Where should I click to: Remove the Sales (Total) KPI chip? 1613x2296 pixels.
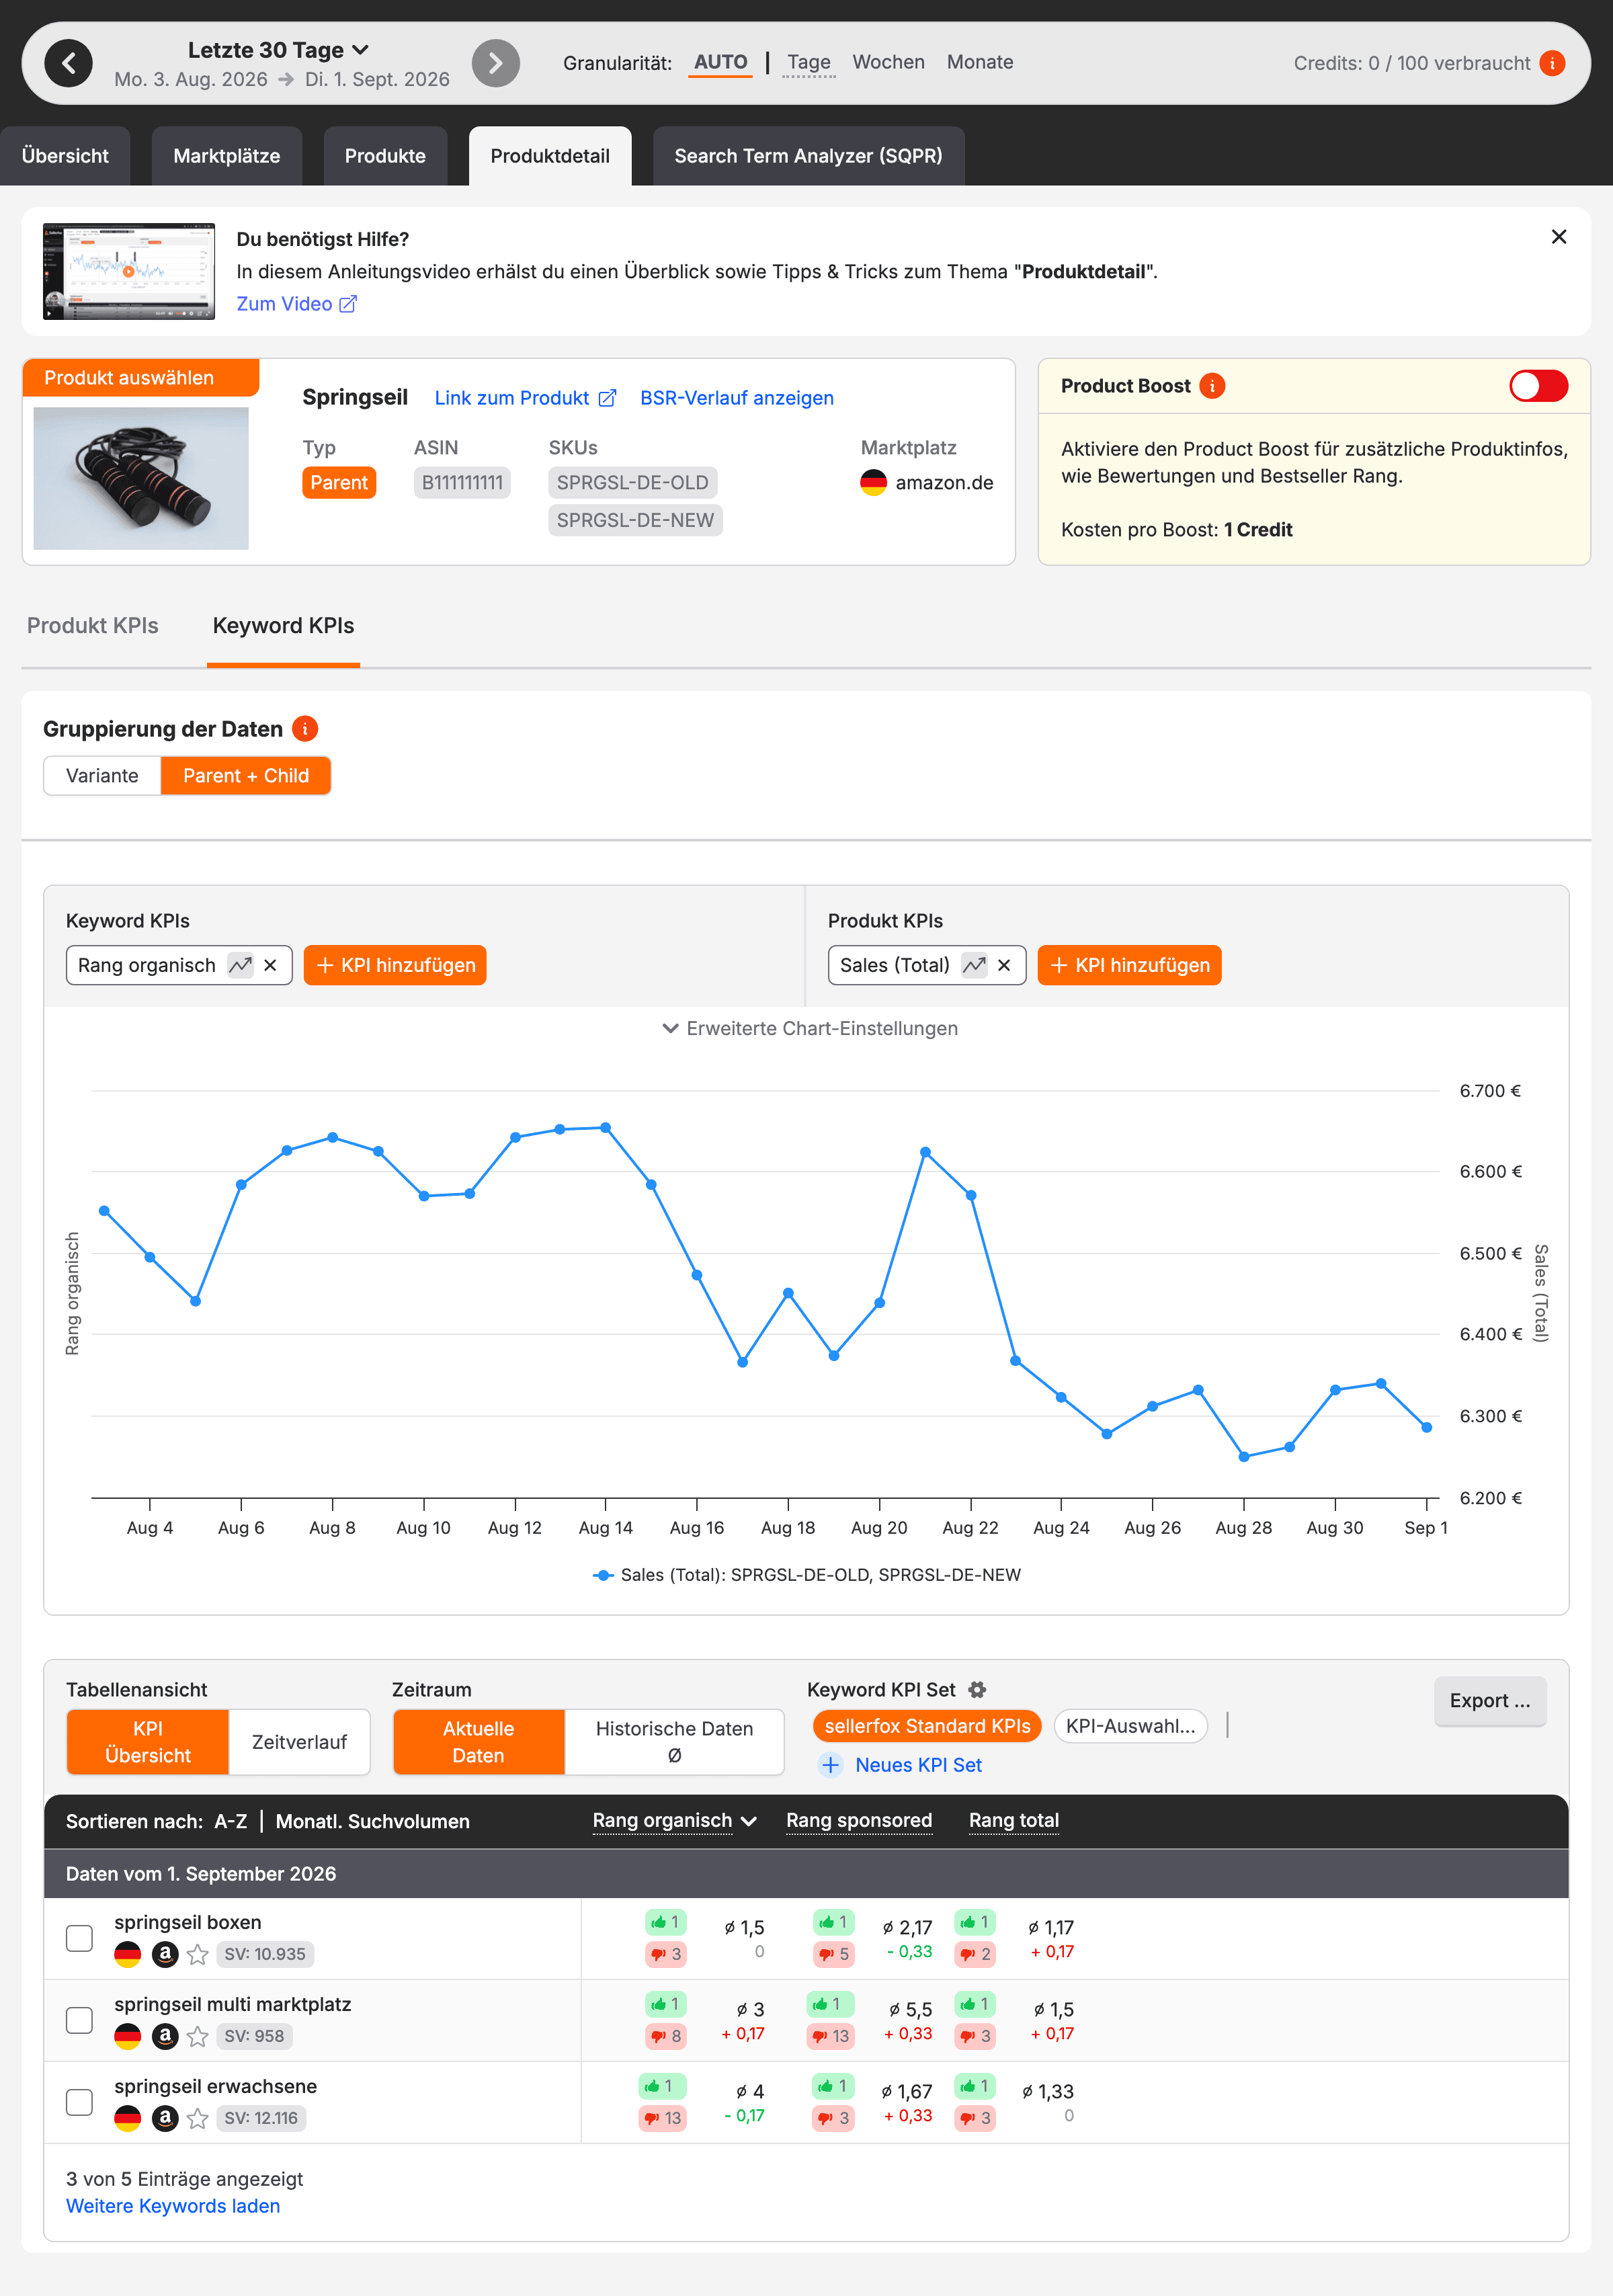click(x=1004, y=965)
